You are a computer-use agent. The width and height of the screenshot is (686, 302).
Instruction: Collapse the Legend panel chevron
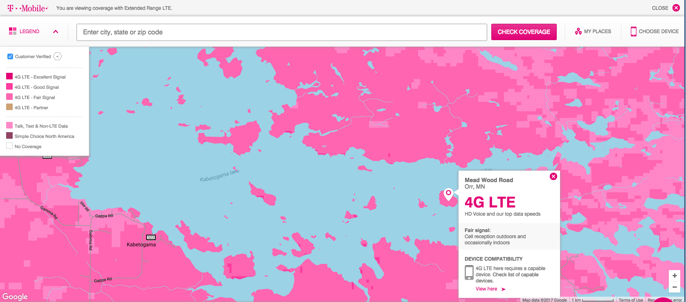click(x=56, y=32)
